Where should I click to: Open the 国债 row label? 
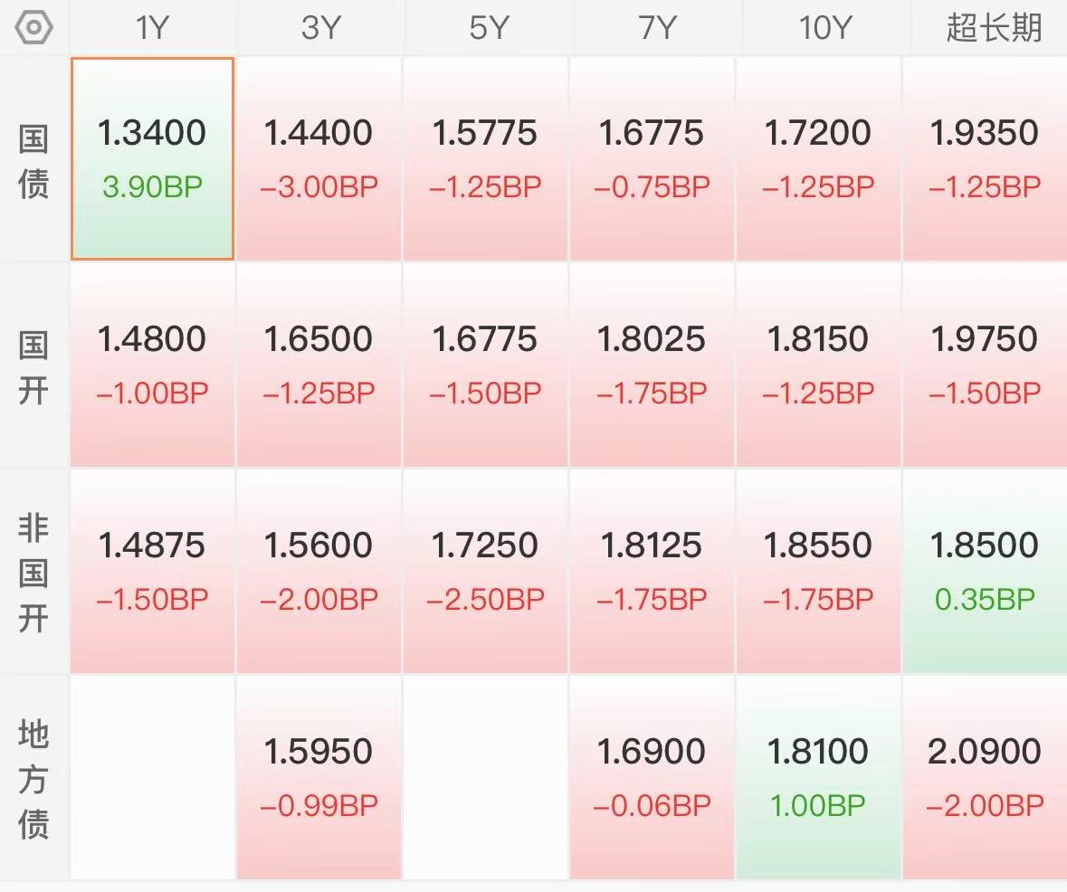[33, 162]
